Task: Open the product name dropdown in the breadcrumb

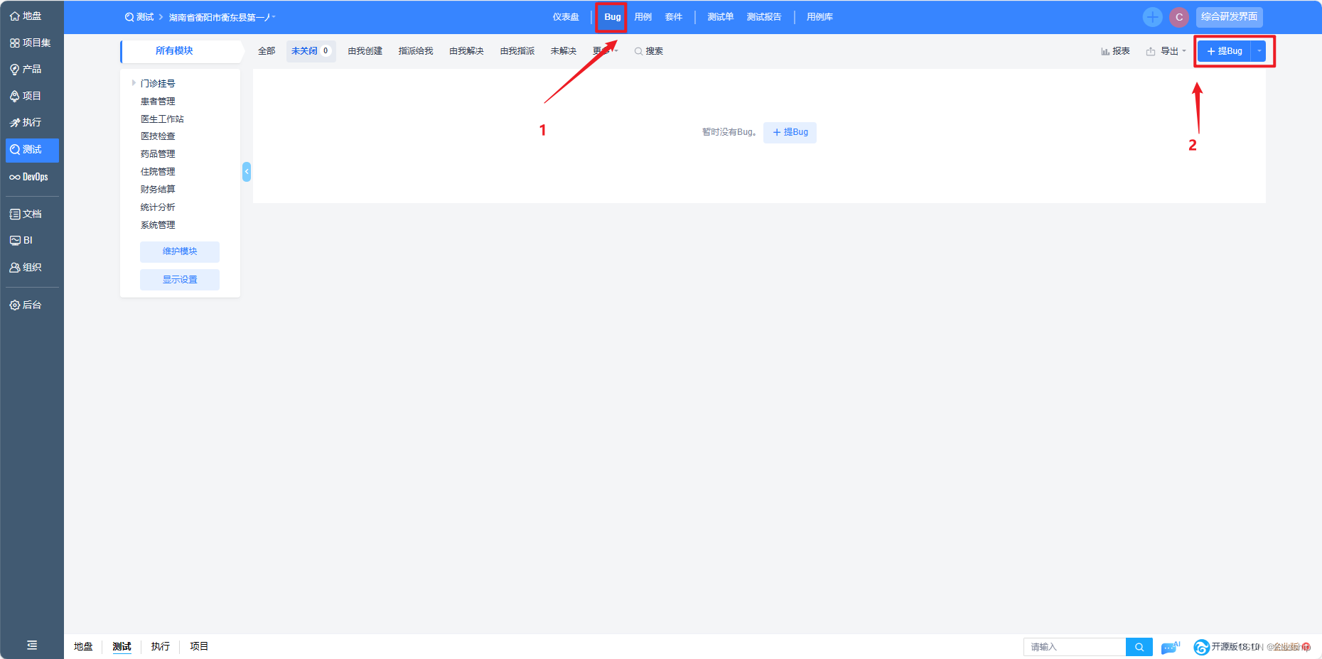Action: click(x=222, y=17)
